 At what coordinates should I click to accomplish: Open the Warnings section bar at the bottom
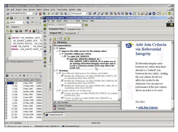tap(87, 108)
